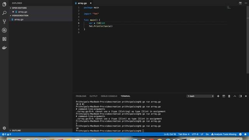Add a new terminal with plus icon
249x140 pixels.
(x=218, y=96)
